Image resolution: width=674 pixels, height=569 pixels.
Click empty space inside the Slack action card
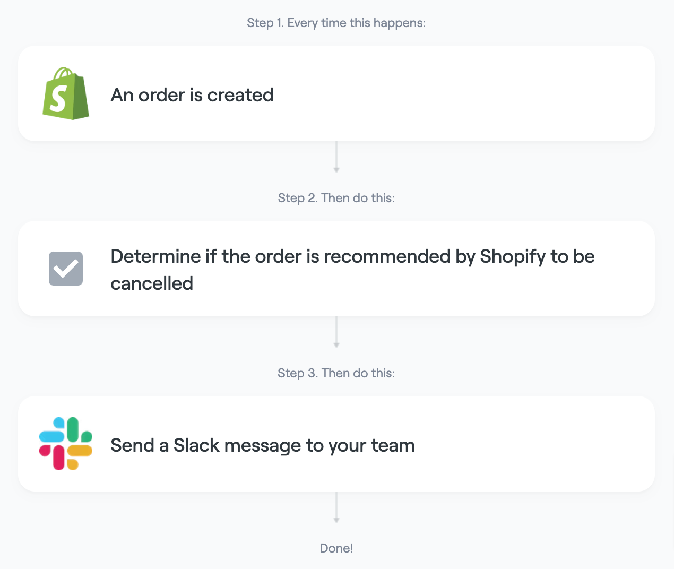531,444
